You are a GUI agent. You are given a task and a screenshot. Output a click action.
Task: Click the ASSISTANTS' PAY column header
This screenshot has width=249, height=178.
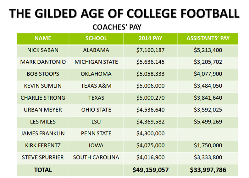click(208, 38)
